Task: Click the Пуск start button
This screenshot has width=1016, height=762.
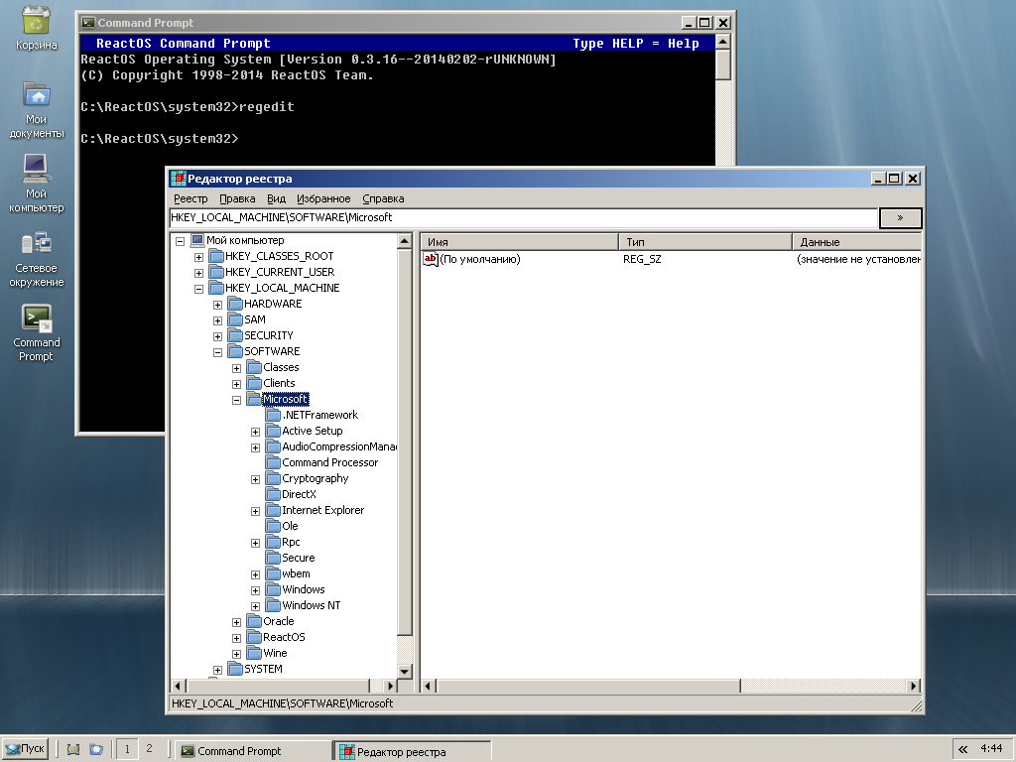Action: pos(25,749)
